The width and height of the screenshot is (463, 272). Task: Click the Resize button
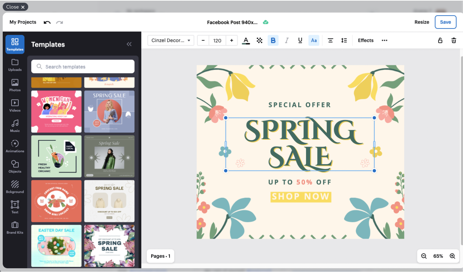pyautogui.click(x=421, y=22)
